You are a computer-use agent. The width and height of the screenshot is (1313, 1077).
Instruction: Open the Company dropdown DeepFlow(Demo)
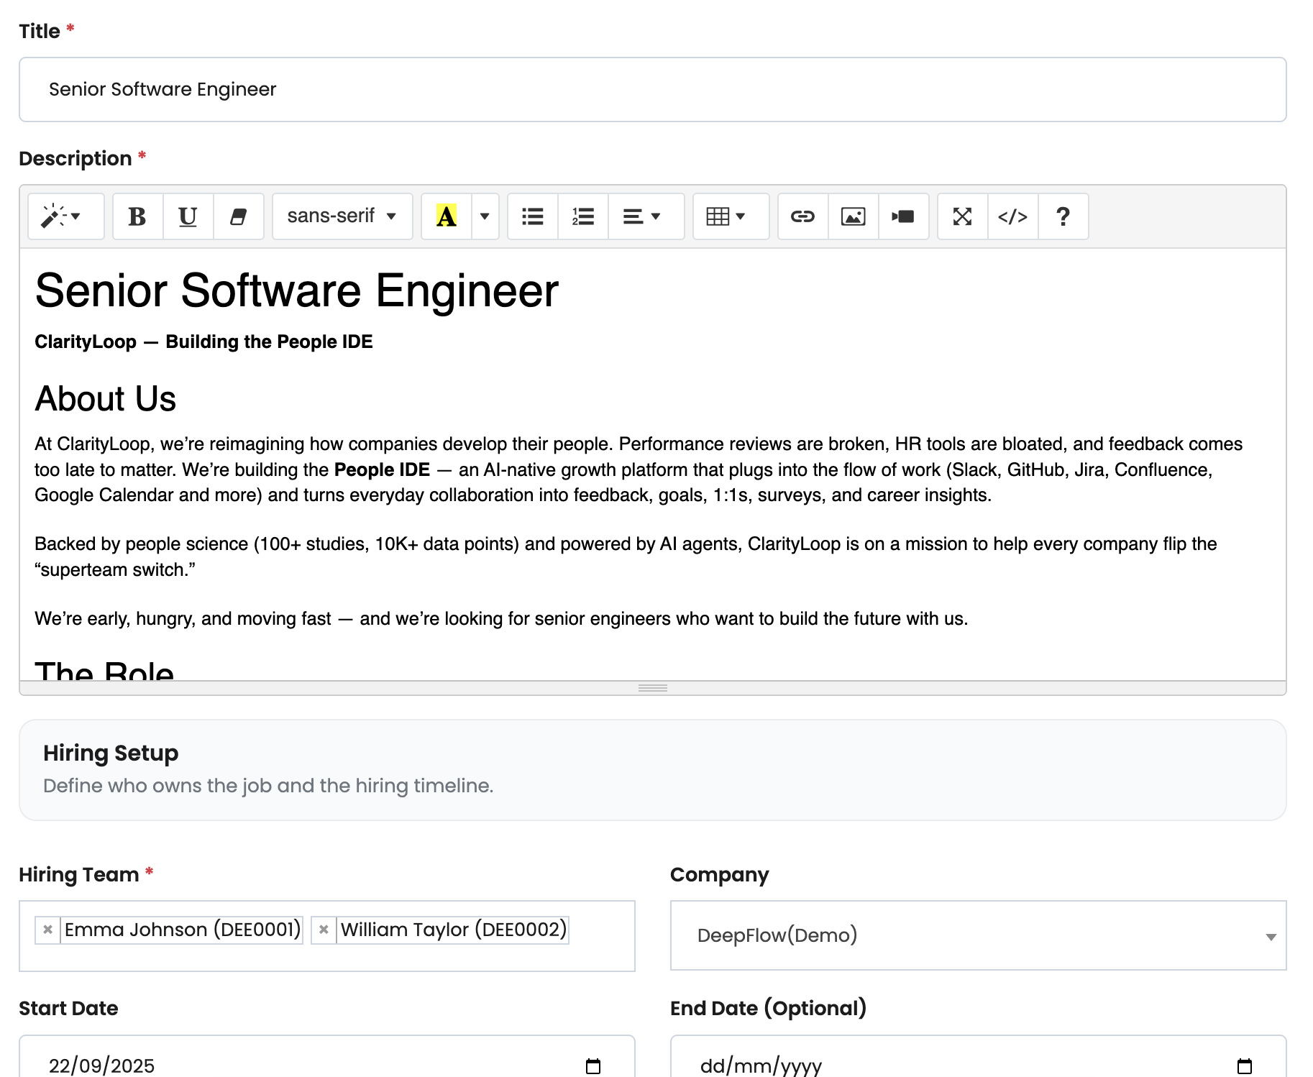click(x=978, y=935)
